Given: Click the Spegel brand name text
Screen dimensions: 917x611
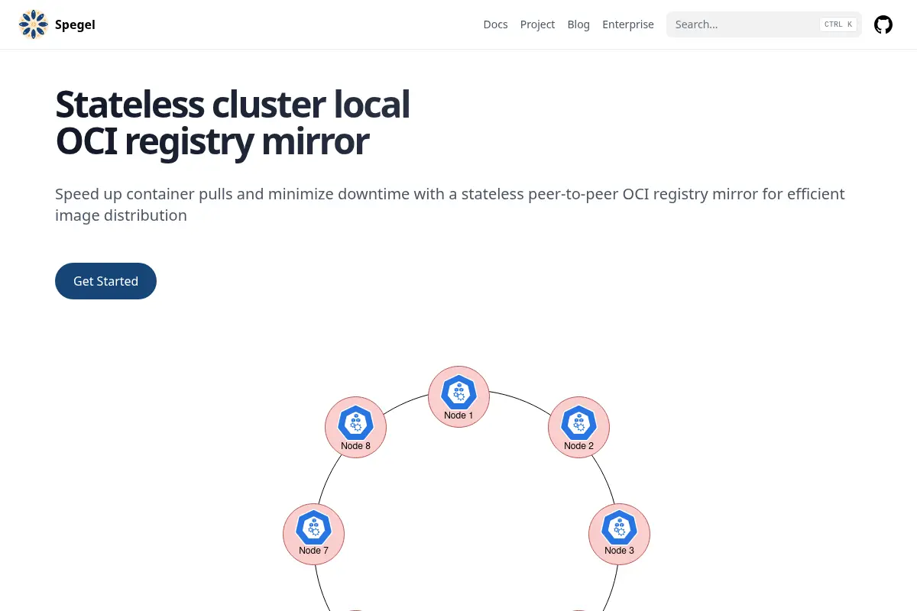Looking at the screenshot, I should click(75, 24).
